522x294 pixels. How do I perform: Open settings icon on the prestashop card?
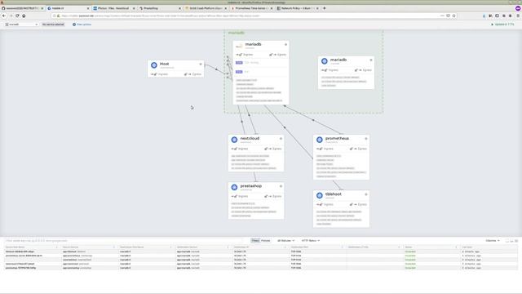click(x=281, y=186)
